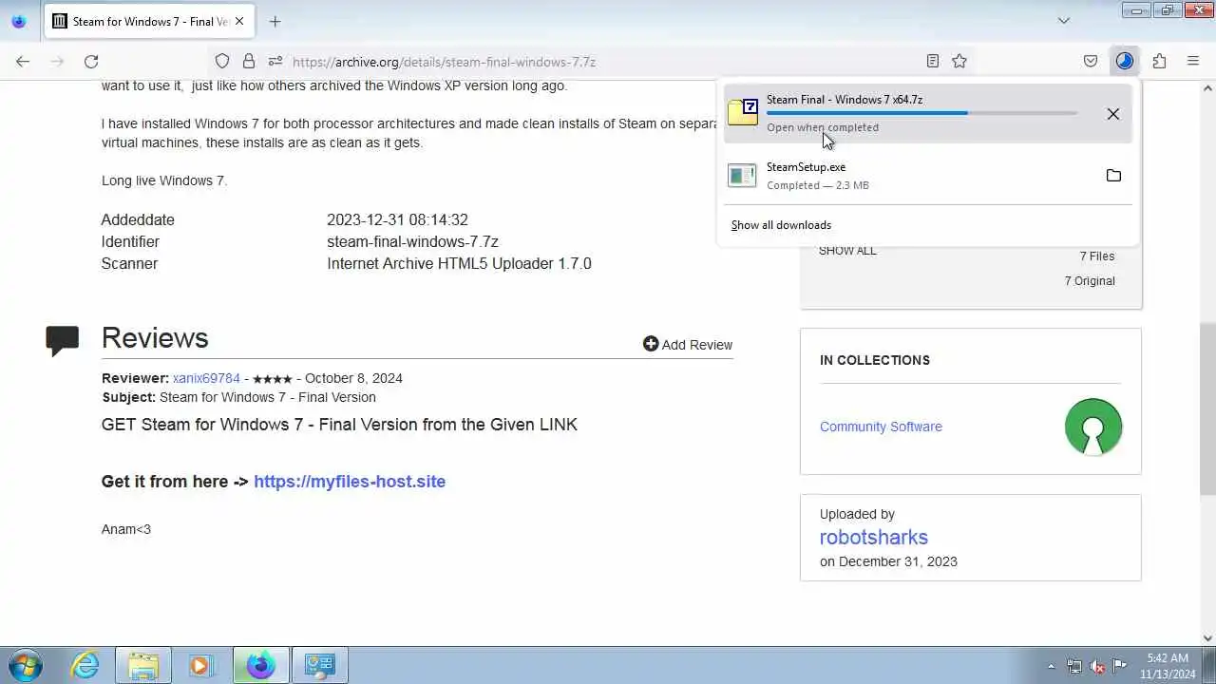1216x684 pixels.
Task: Toggle reader view icon
Action: [x=933, y=61]
